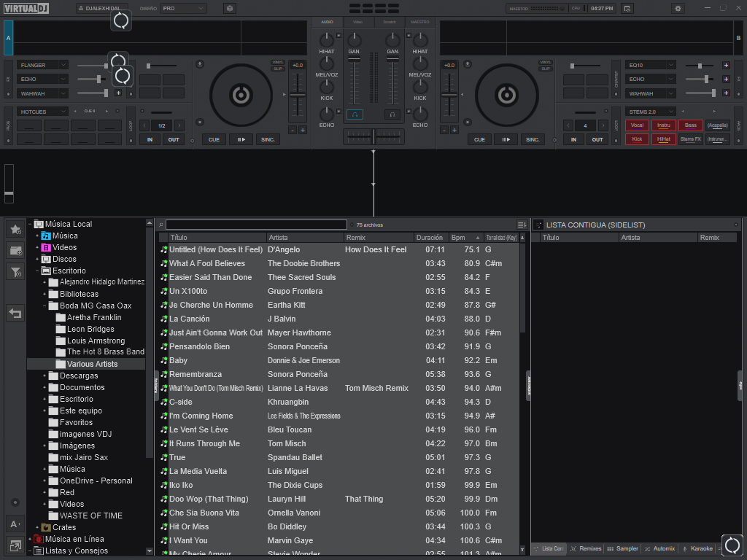Toggle VINYL mode on deck A
Screen dimensions: 747x560
pos(278,63)
